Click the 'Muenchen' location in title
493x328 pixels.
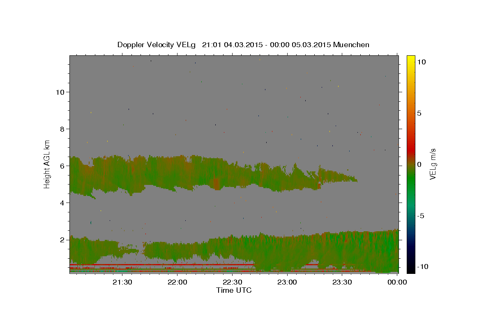point(351,45)
